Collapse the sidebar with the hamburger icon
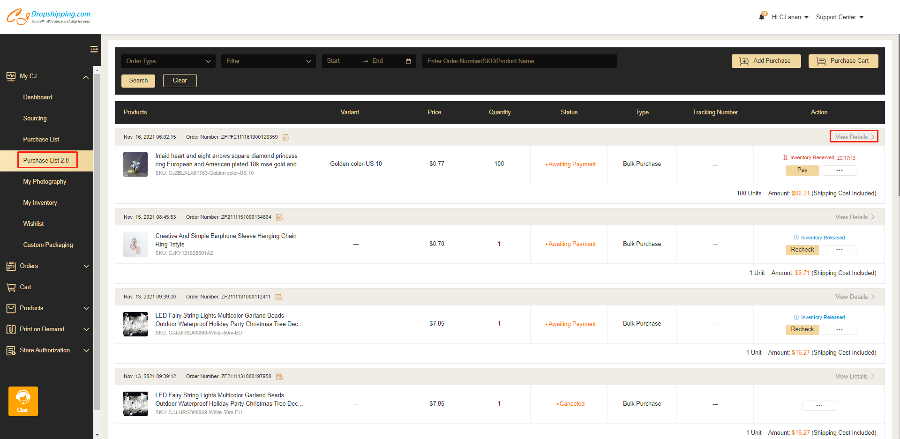Image resolution: width=900 pixels, height=439 pixels. [94, 49]
